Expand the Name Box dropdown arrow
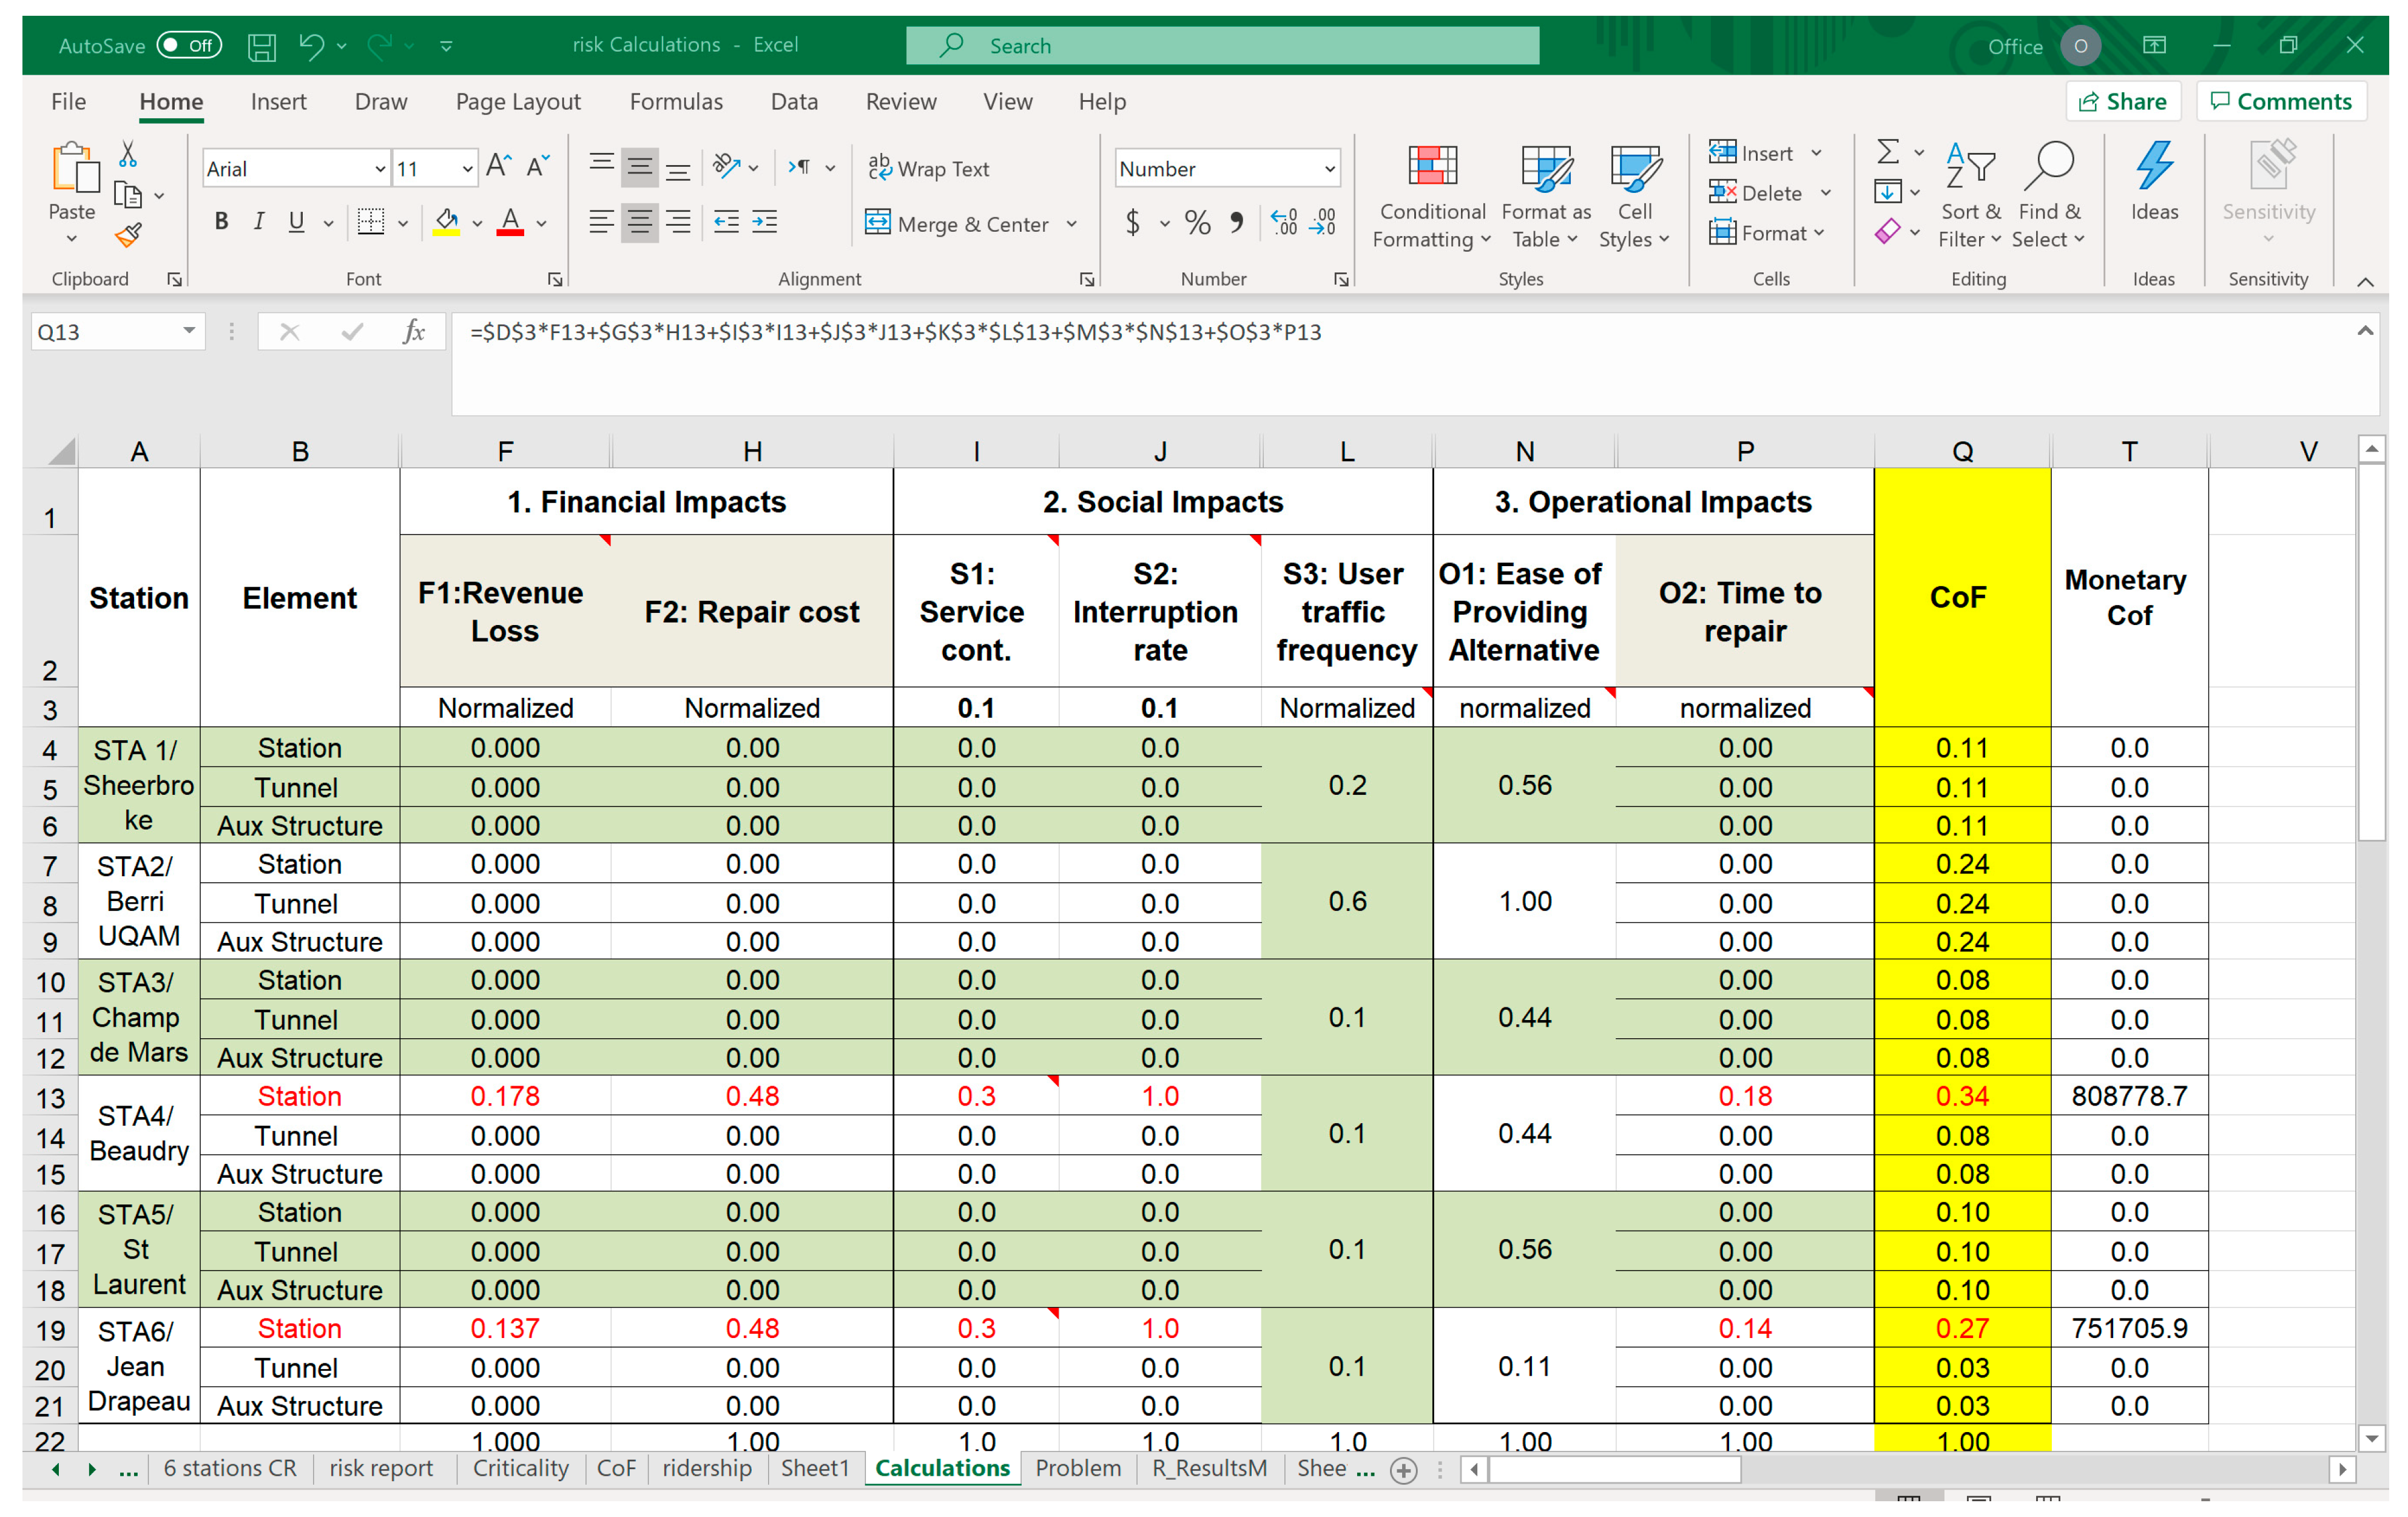The height and width of the screenshot is (1517, 2408). pos(188,331)
